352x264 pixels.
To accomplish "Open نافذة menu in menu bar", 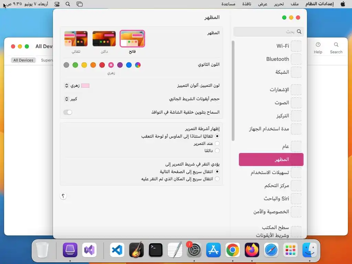I will [246, 4].
